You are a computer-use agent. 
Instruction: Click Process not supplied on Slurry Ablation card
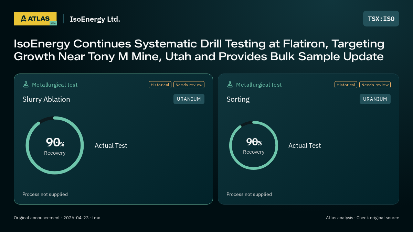coord(45,194)
